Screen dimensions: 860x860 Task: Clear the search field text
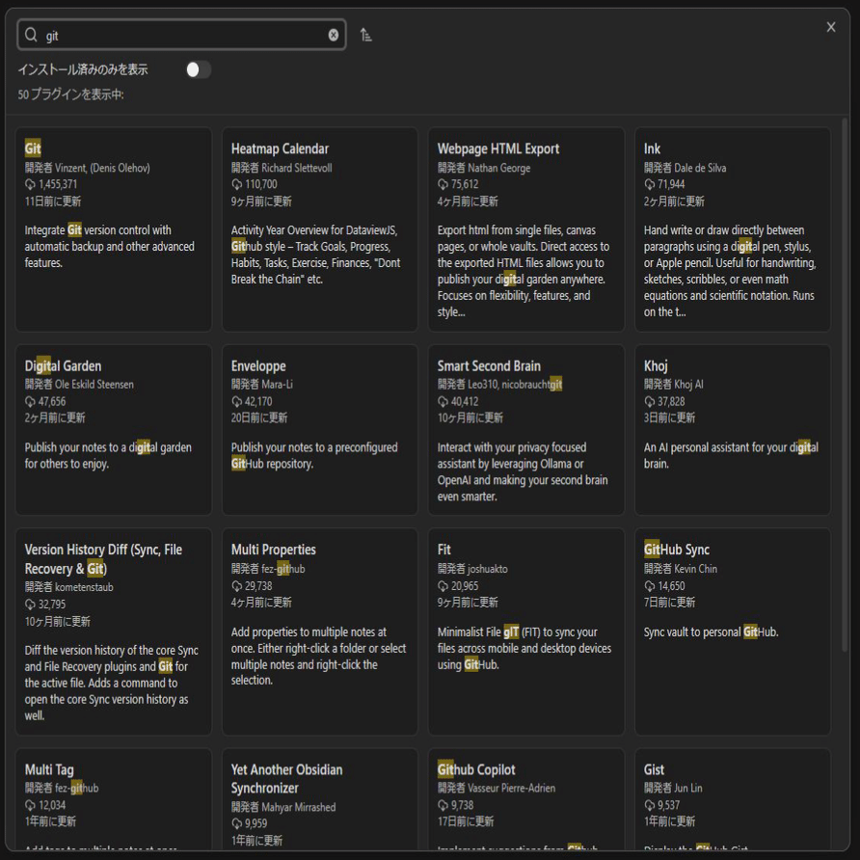(x=333, y=35)
